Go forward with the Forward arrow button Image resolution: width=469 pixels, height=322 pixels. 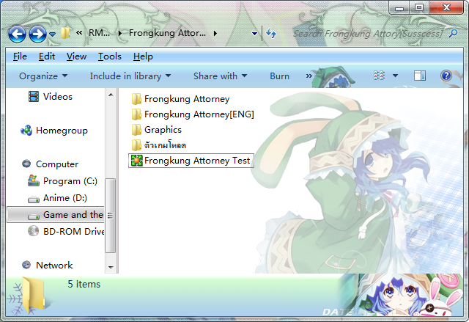(x=37, y=34)
